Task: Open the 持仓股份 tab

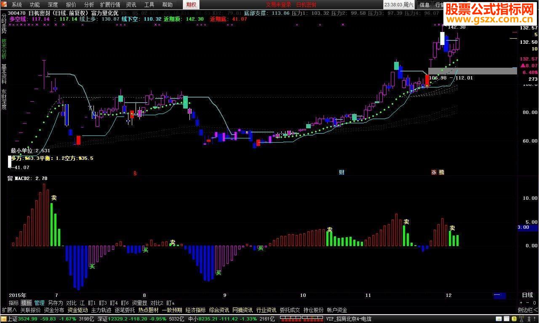Action: click(313, 310)
